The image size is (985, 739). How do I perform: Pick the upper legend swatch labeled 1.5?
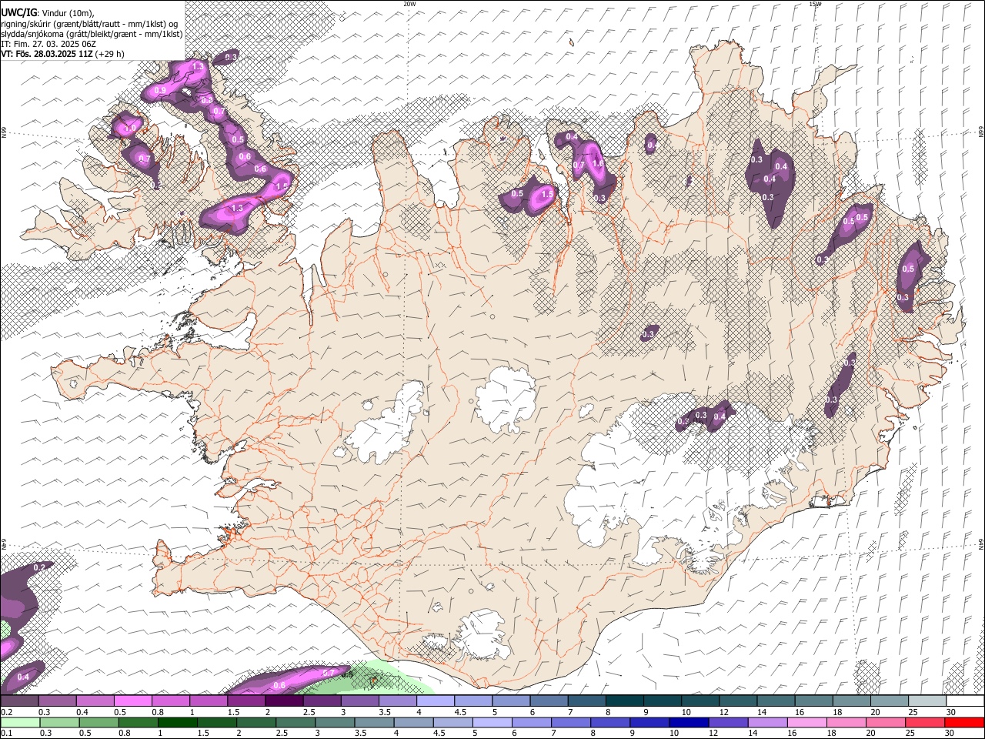point(245,701)
